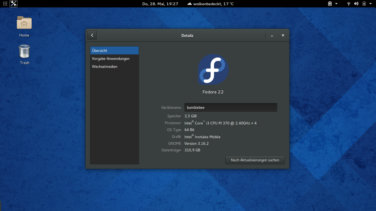Click the clipboard indicator icon in top bar

pos(330,4)
